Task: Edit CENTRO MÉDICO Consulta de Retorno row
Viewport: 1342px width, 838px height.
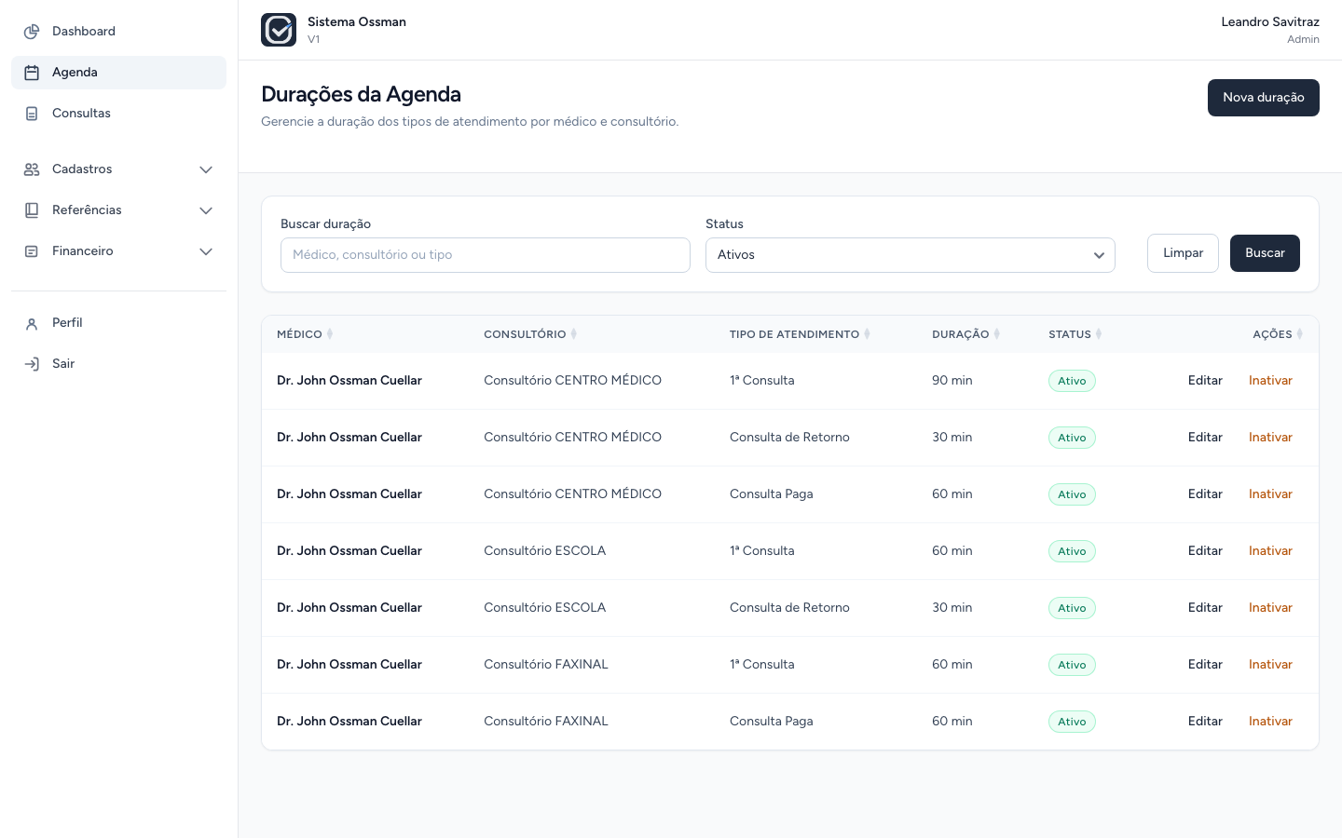Action: pos(1205,438)
